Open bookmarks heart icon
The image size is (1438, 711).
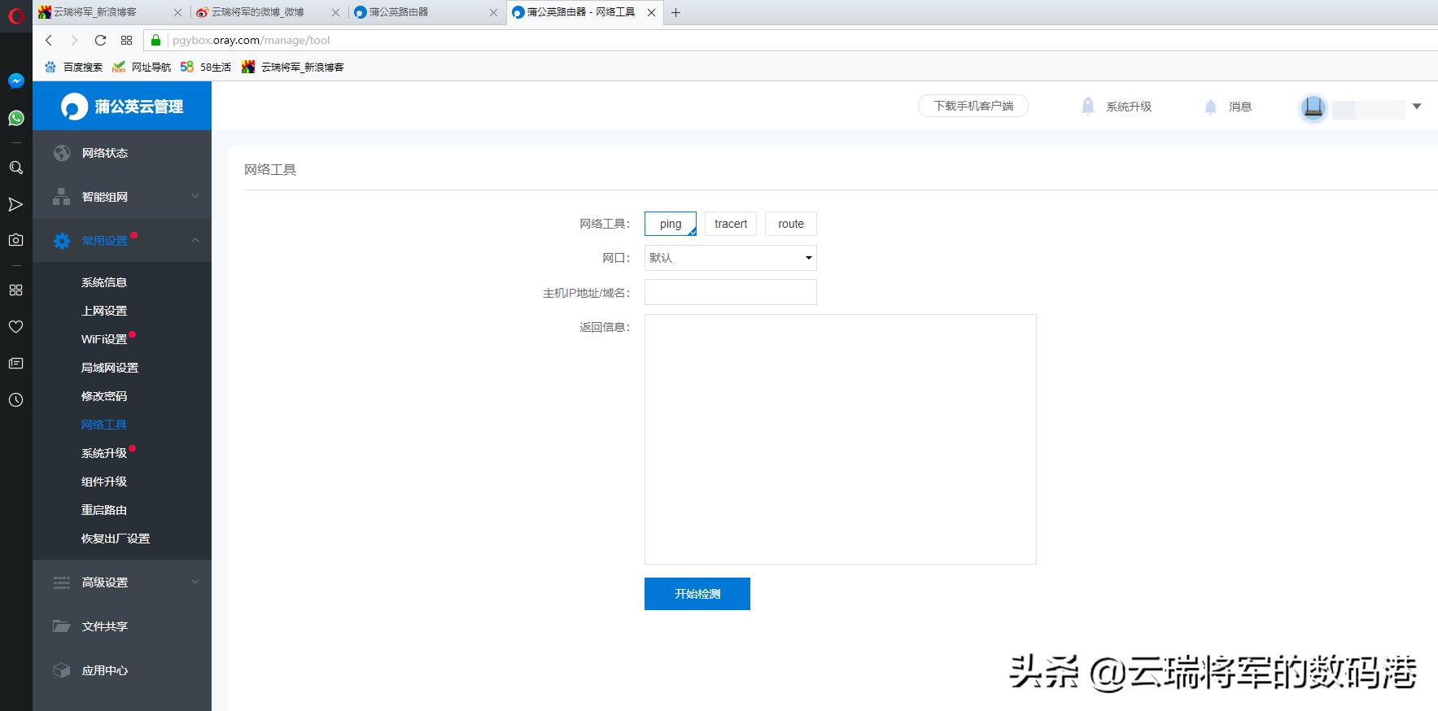(x=15, y=326)
